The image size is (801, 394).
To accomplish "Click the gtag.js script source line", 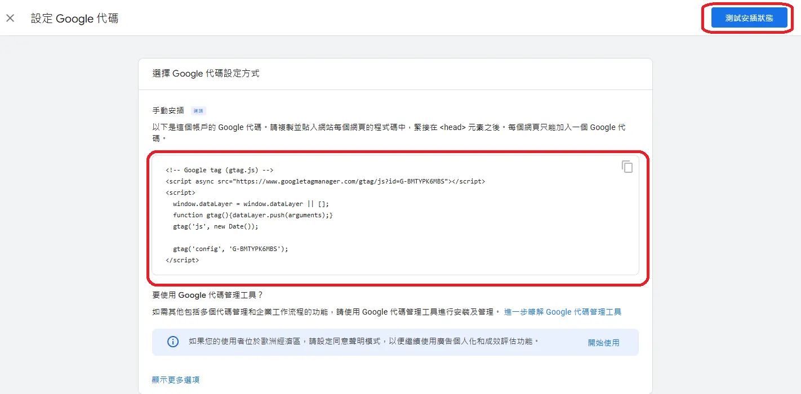I will point(325,181).
